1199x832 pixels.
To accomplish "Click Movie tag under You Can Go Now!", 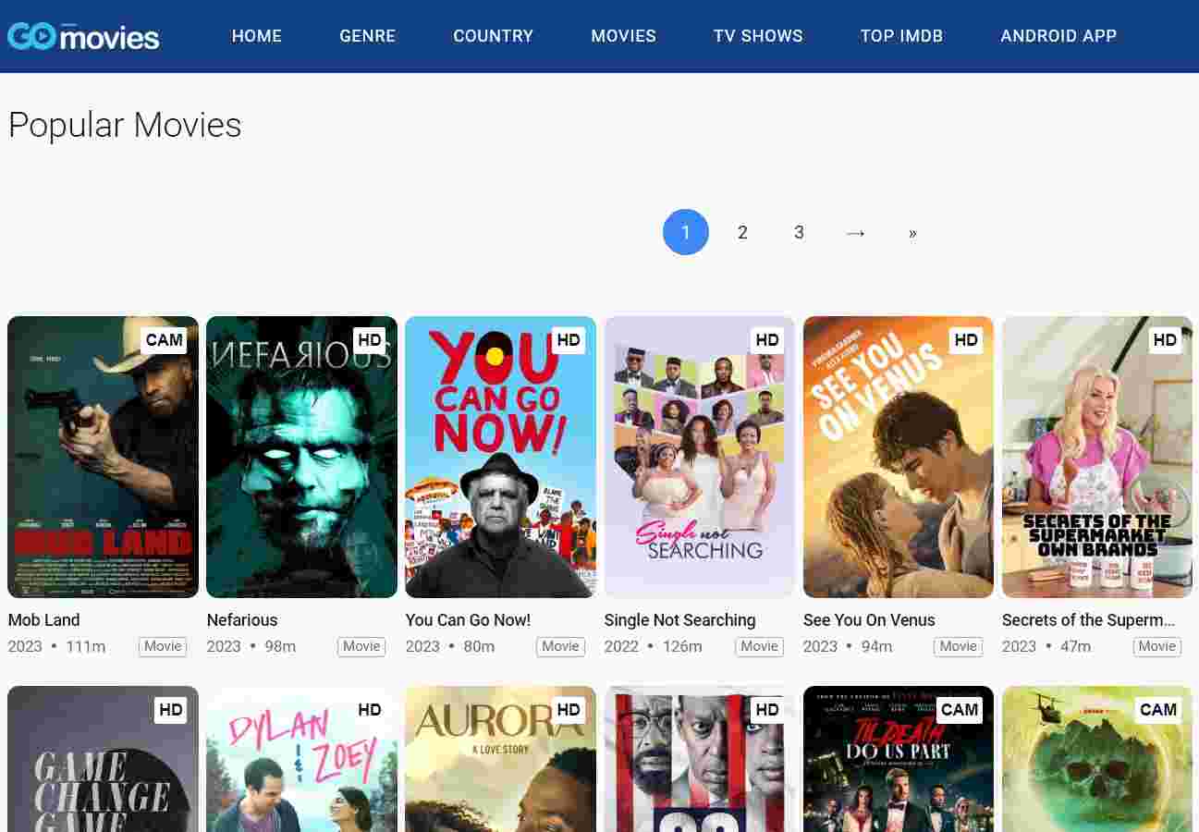I will click(560, 646).
